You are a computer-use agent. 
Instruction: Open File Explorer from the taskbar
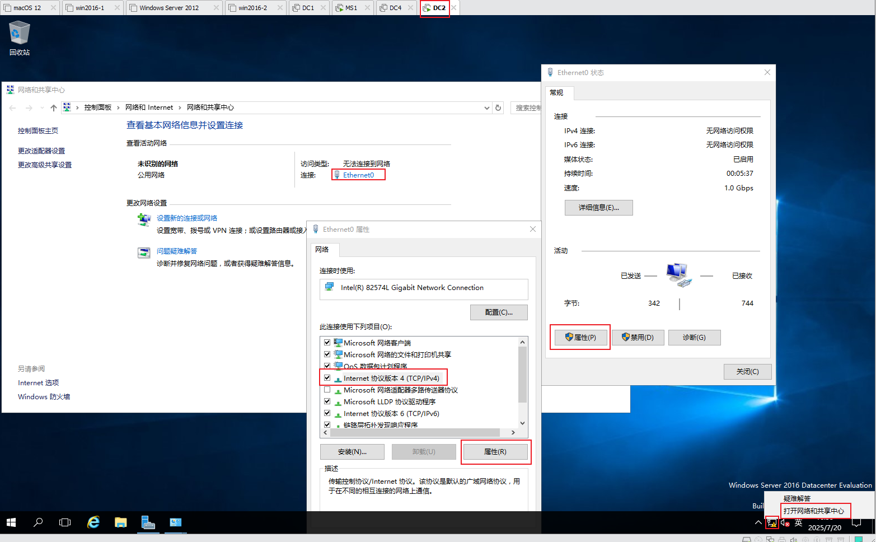(120, 522)
